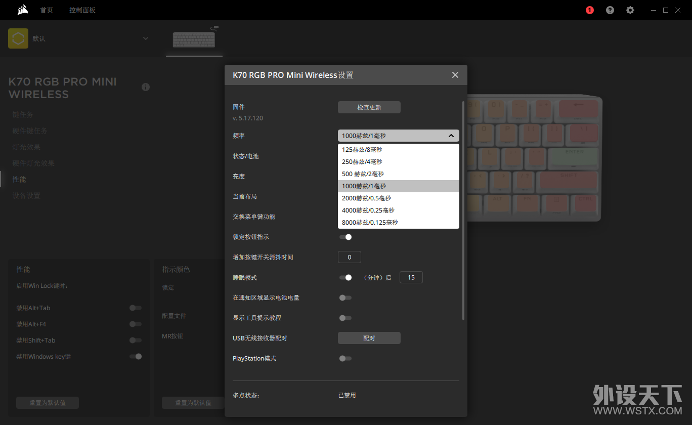Select 2000赫兹/0.5毫秒 option
692x425 pixels.
[399, 198]
